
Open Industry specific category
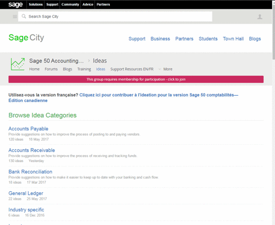pos(26,210)
